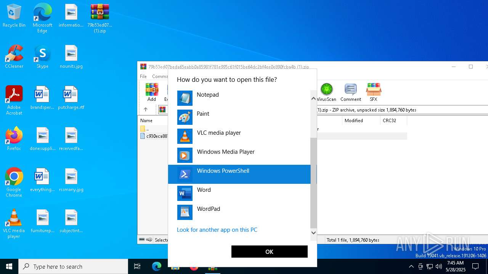Screen dimensions: 488x274
Task: Select nounits.jpg on desktop
Action: [71, 57]
